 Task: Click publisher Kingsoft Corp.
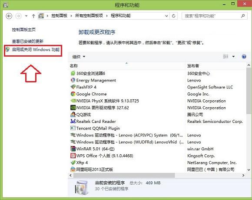(201, 156)
